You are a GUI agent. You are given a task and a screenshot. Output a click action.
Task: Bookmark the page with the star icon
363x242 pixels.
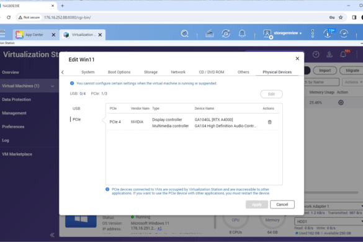pos(341,17)
